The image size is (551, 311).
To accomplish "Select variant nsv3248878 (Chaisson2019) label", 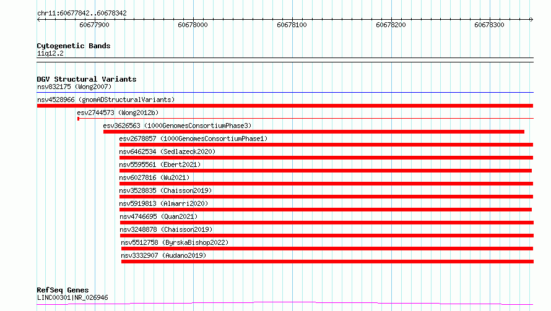I will click(x=166, y=229).
